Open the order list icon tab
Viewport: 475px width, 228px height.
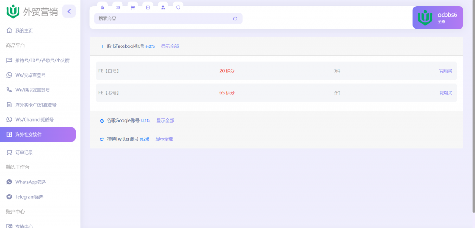(148, 7)
